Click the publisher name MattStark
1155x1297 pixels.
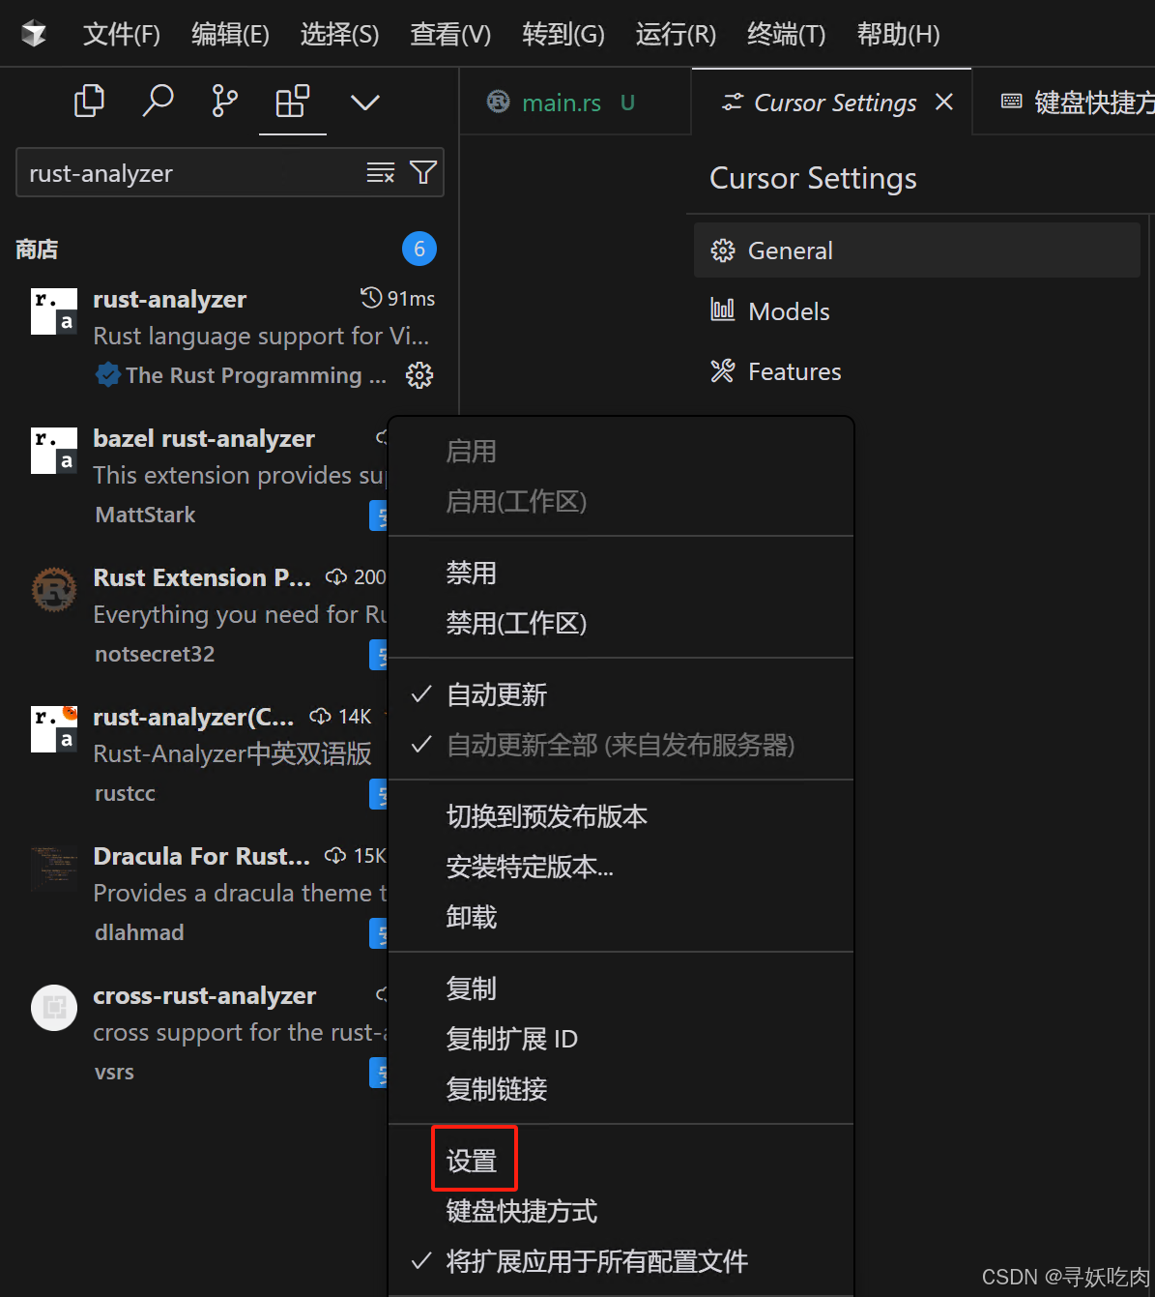point(145,515)
